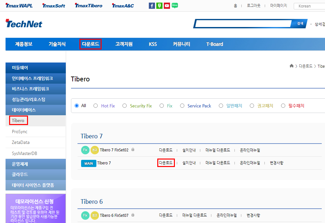Expand the 상세검색 arrow next to search
Screen dimensions: 325x223
coord(311,24)
